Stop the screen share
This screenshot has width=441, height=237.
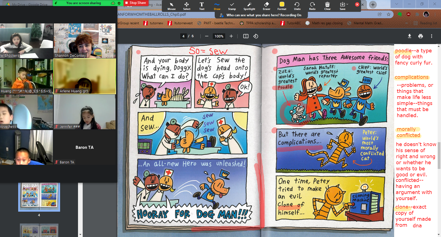pos(136,3)
